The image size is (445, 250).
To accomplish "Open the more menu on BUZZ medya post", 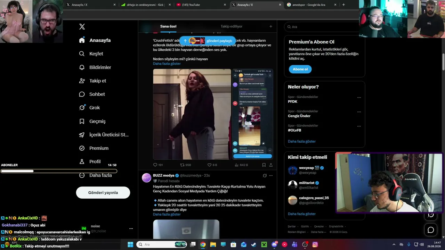I will tap(271, 176).
